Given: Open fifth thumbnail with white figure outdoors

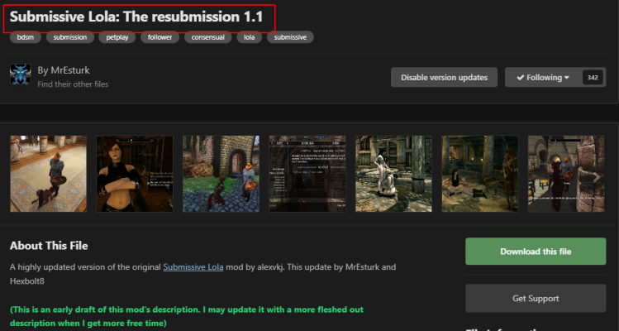Looking at the screenshot, I should [393, 174].
